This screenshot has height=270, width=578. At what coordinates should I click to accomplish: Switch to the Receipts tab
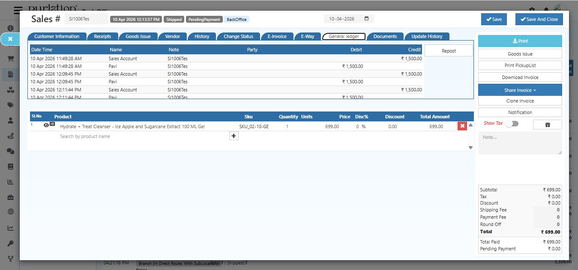(102, 36)
